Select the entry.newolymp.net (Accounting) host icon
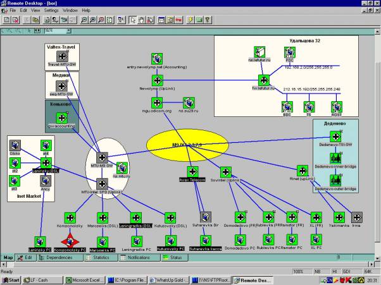The image size is (381, 285). [157, 59]
